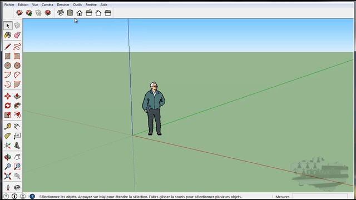Viewport: 356px width, 200px height.
Task: Click the sign-in profile status icon
Action: [23, 196]
